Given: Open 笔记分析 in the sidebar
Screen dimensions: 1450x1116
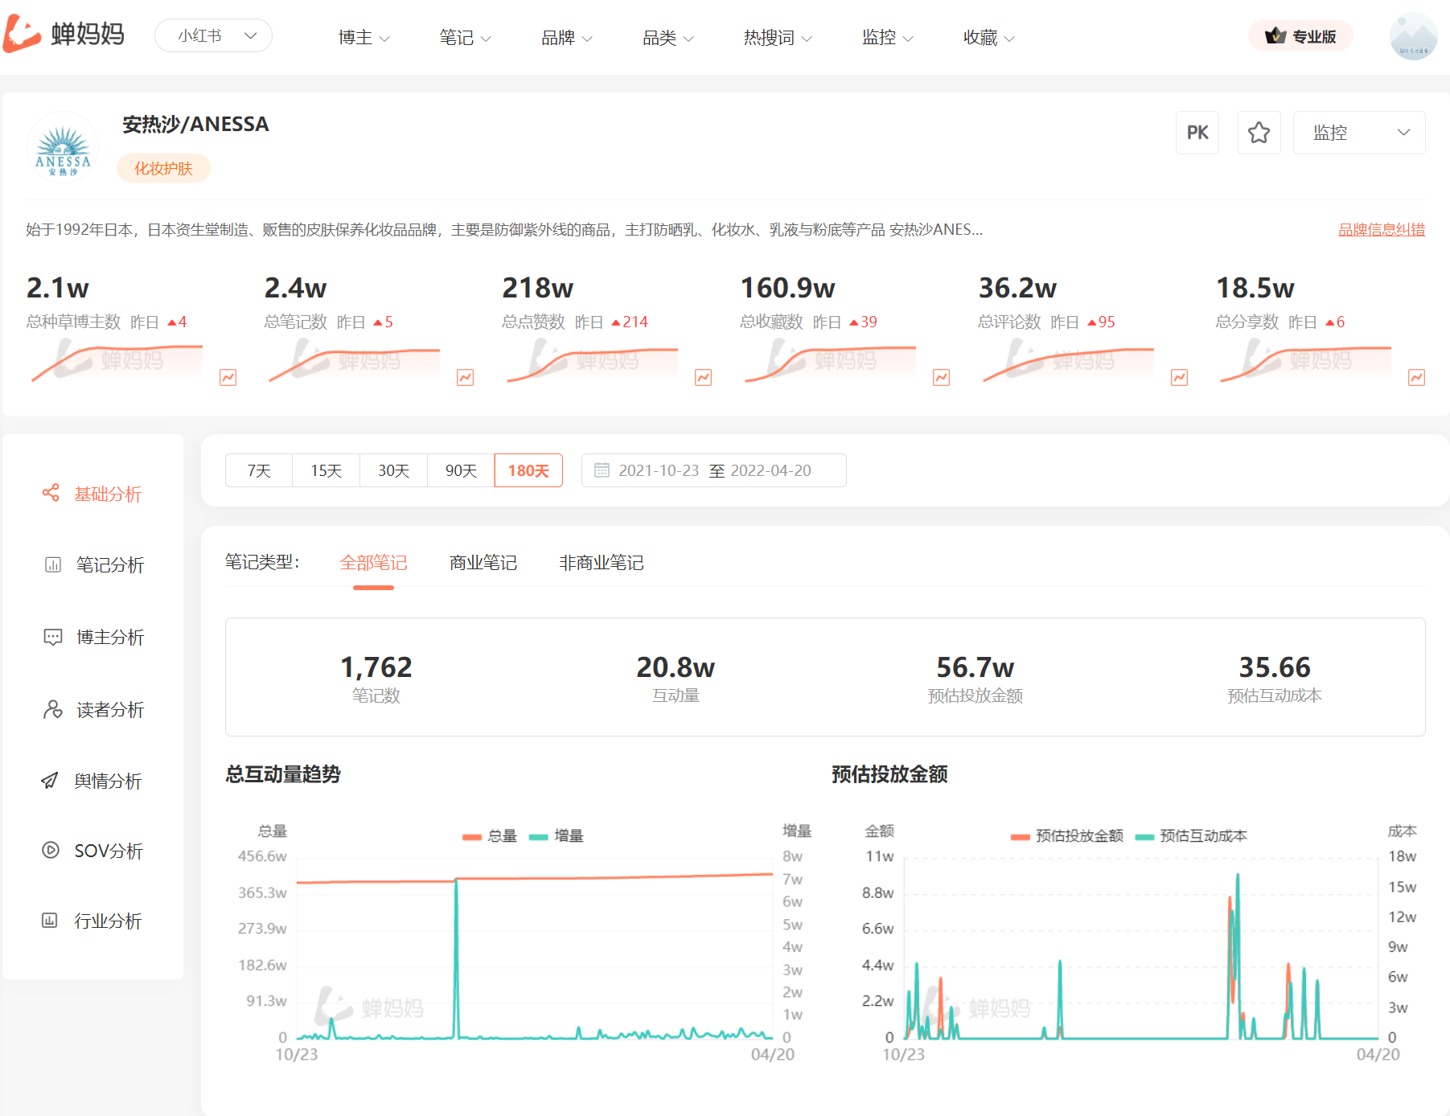Looking at the screenshot, I should (x=92, y=564).
